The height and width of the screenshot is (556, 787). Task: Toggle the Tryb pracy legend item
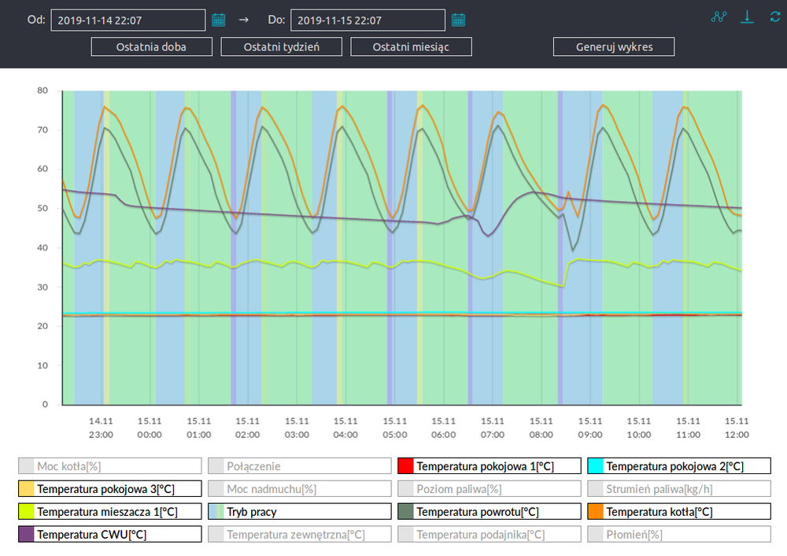(299, 512)
